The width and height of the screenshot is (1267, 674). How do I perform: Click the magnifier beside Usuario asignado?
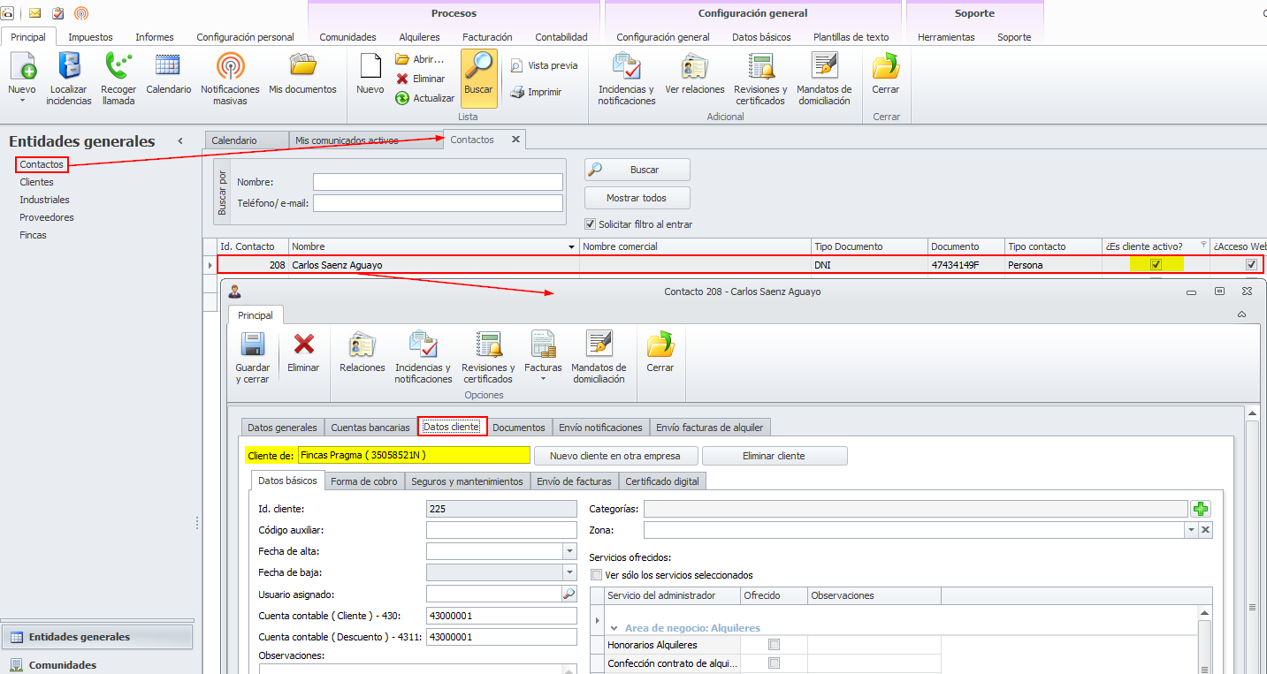coord(569,594)
